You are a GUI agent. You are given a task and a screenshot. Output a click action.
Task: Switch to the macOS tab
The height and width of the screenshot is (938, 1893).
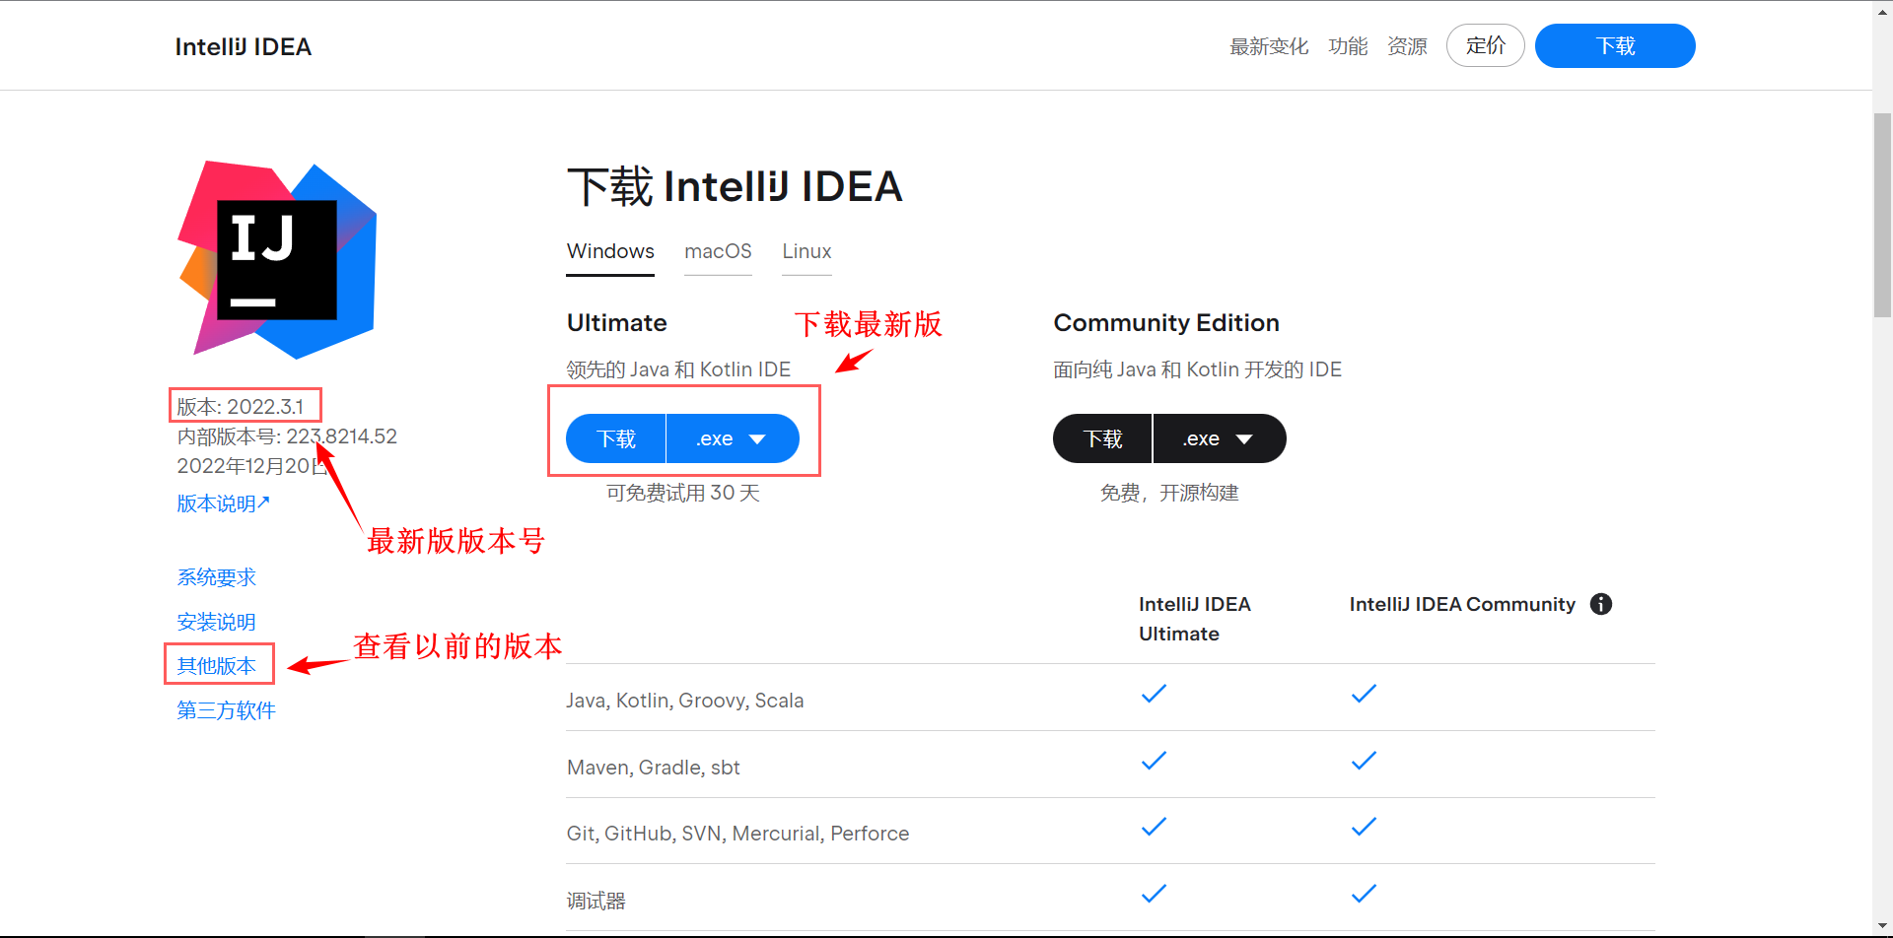718,251
